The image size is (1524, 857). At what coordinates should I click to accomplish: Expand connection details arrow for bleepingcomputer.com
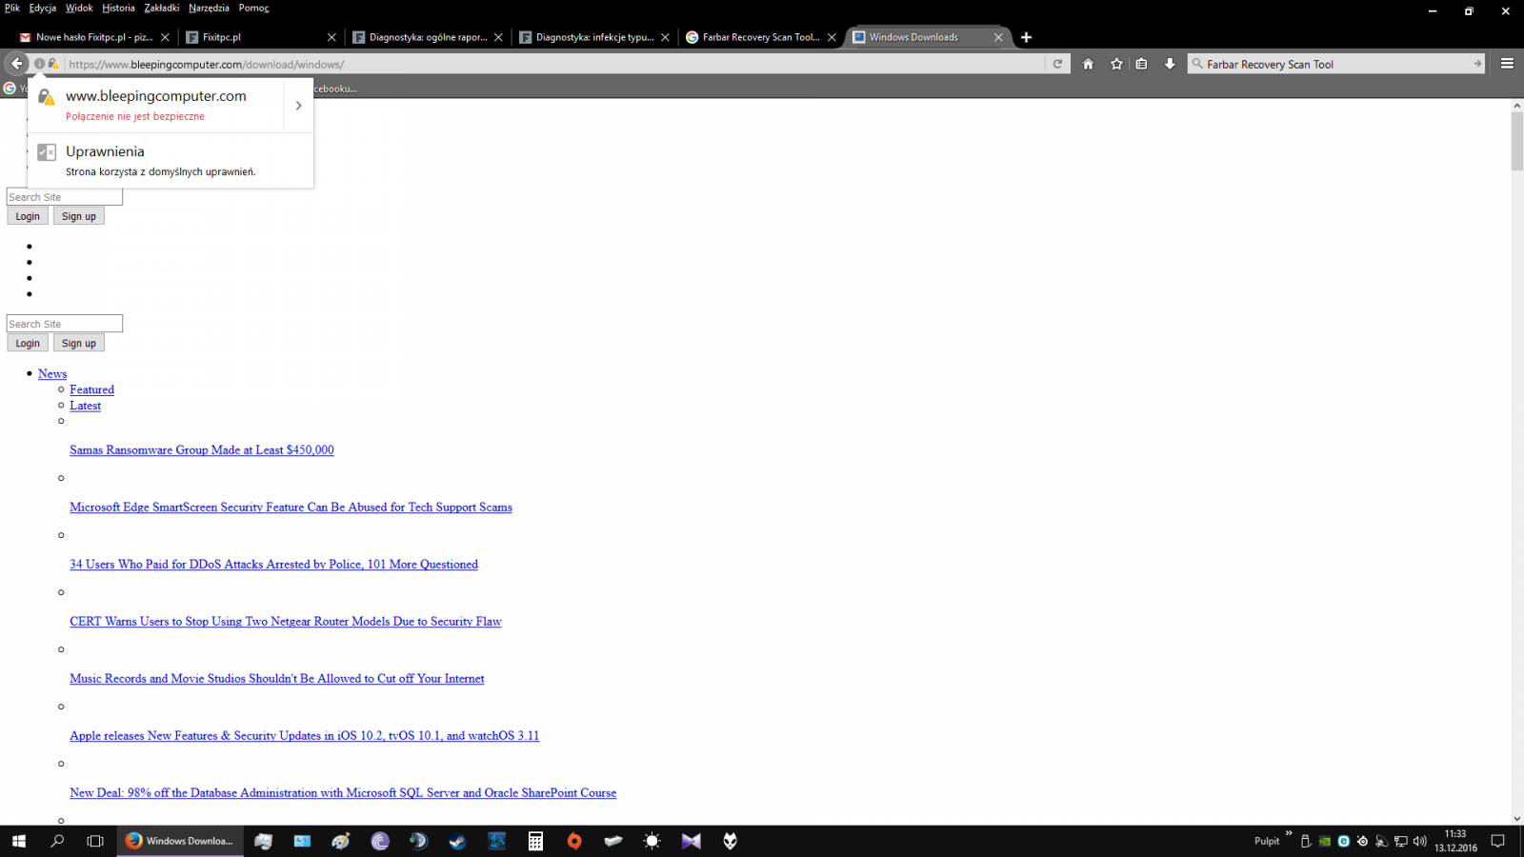point(298,106)
